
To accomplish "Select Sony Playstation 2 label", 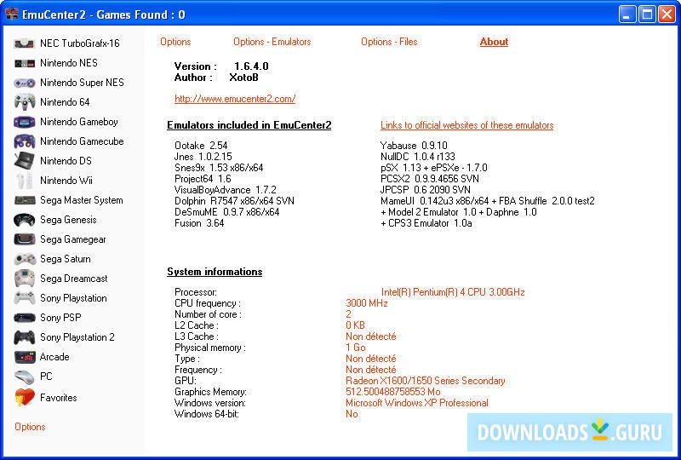I will [x=77, y=337].
